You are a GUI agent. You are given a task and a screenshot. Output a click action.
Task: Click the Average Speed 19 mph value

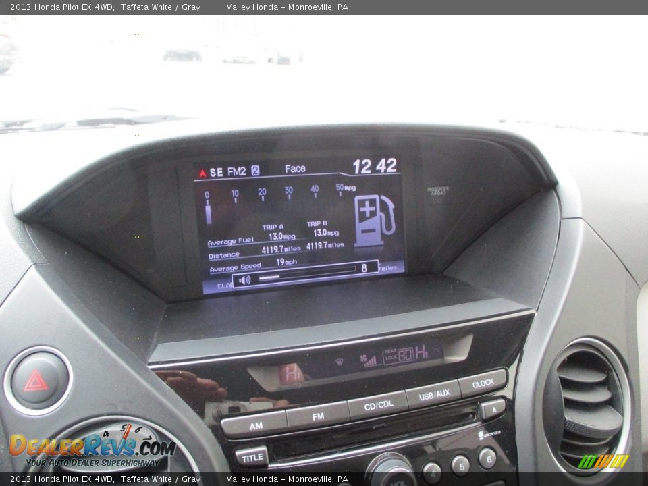point(286,262)
